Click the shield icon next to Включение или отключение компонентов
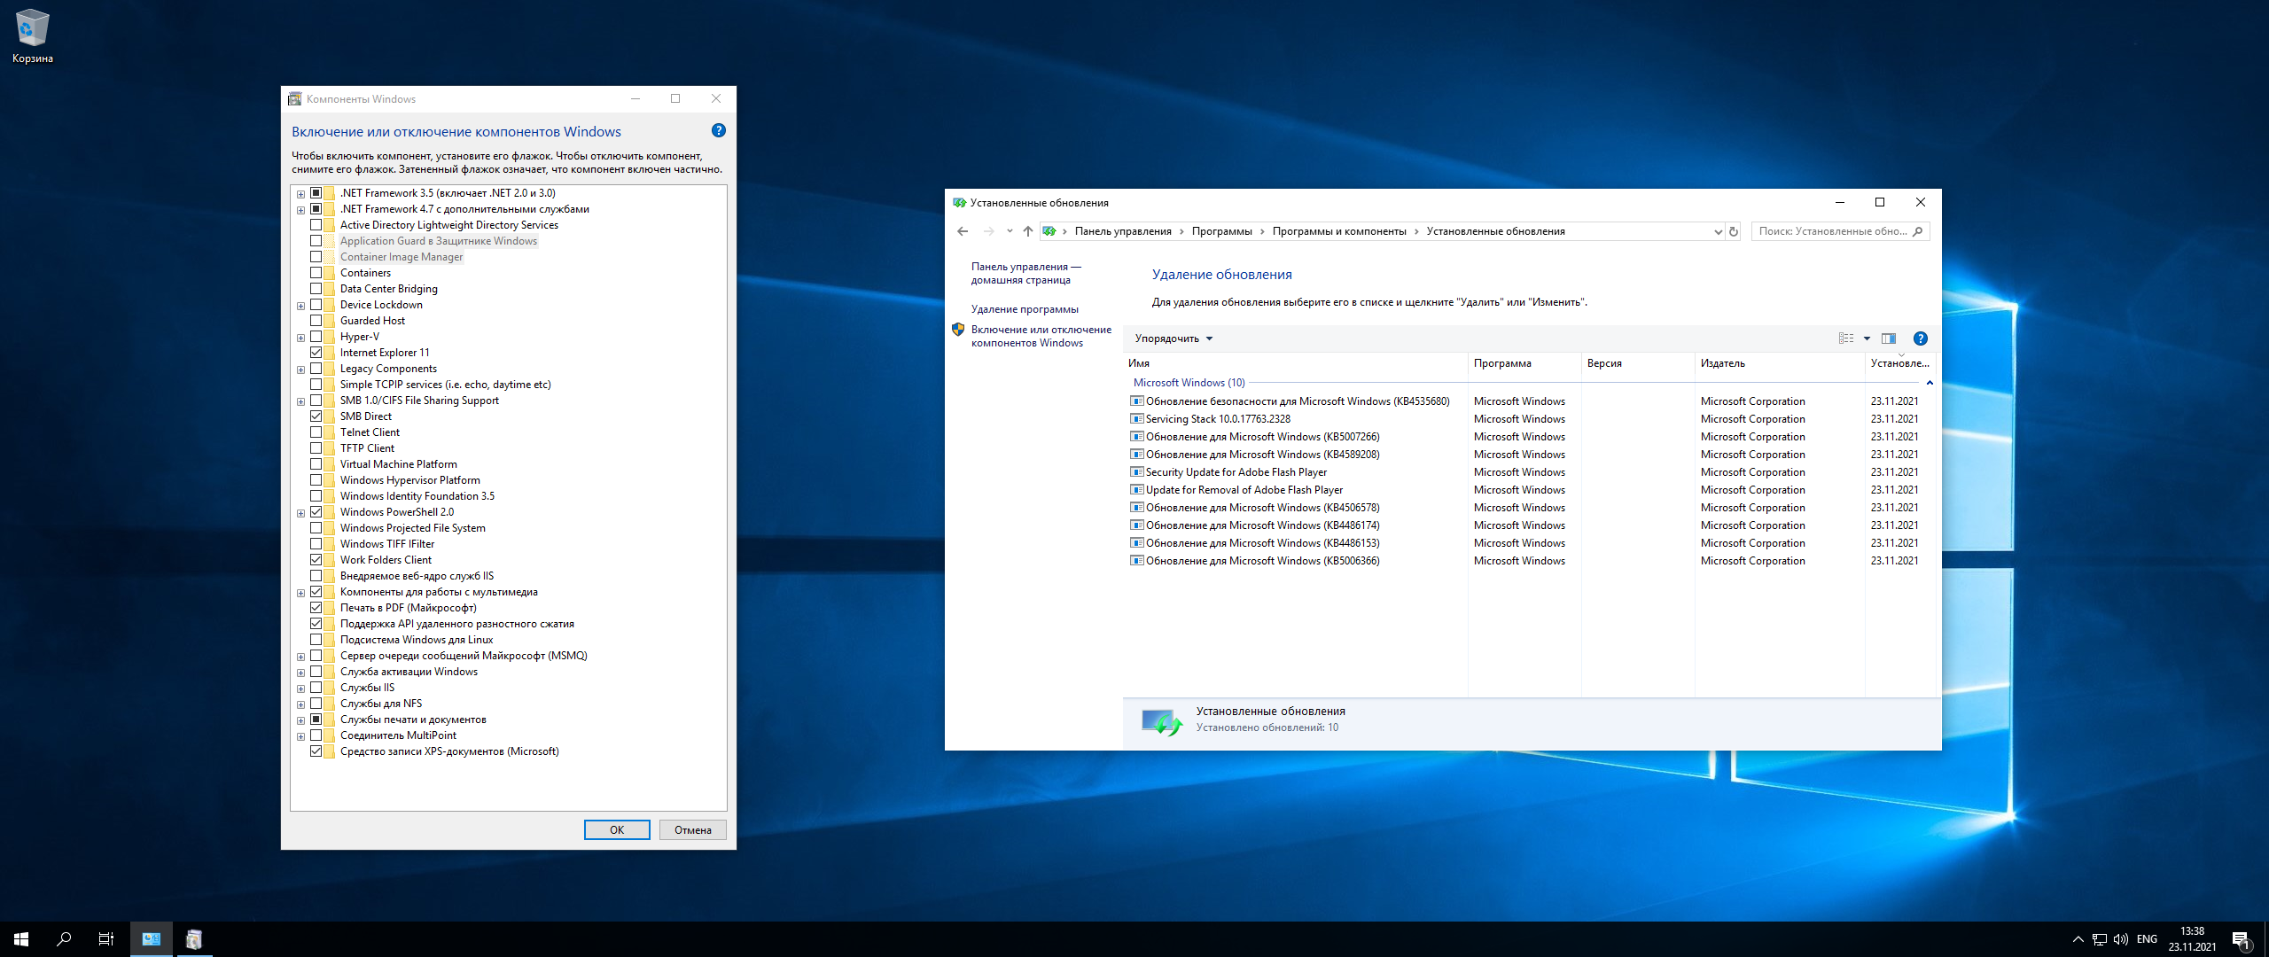 pyautogui.click(x=958, y=330)
